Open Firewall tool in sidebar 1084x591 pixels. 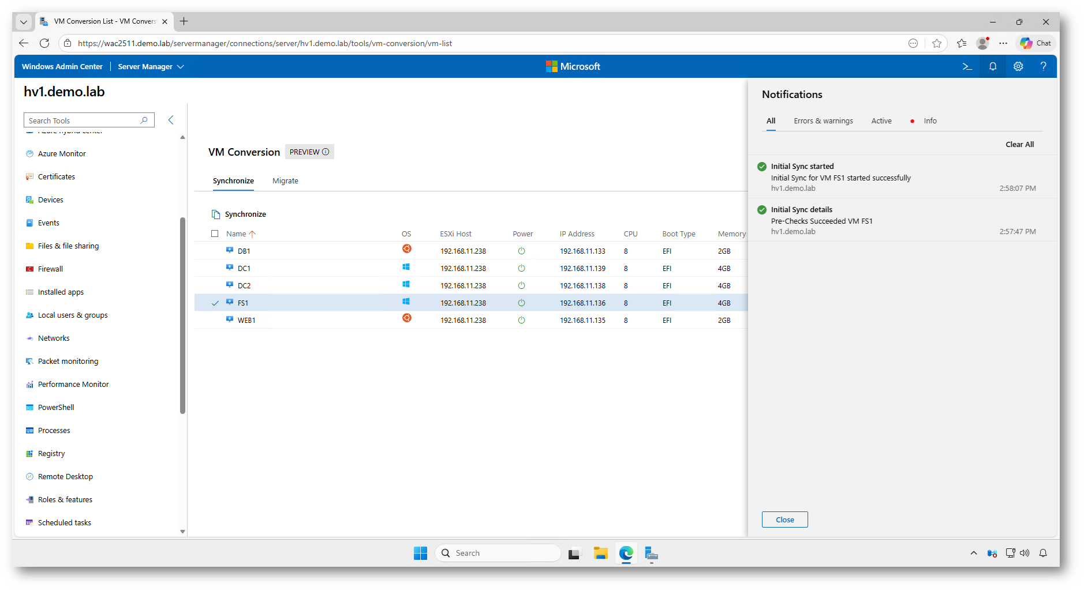tap(50, 269)
